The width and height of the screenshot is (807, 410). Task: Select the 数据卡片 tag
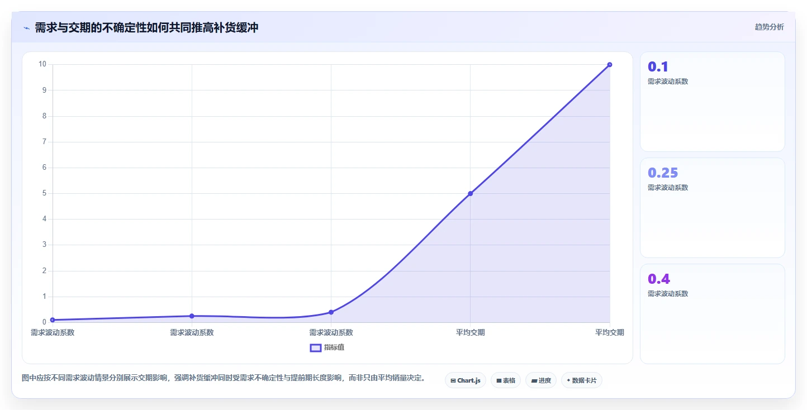[x=582, y=380]
